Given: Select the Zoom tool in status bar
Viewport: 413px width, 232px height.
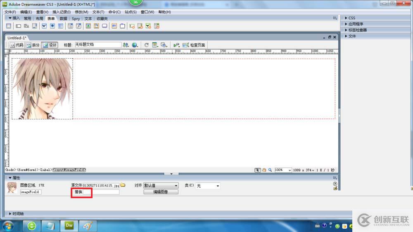Looking at the screenshot, I should [270, 170].
